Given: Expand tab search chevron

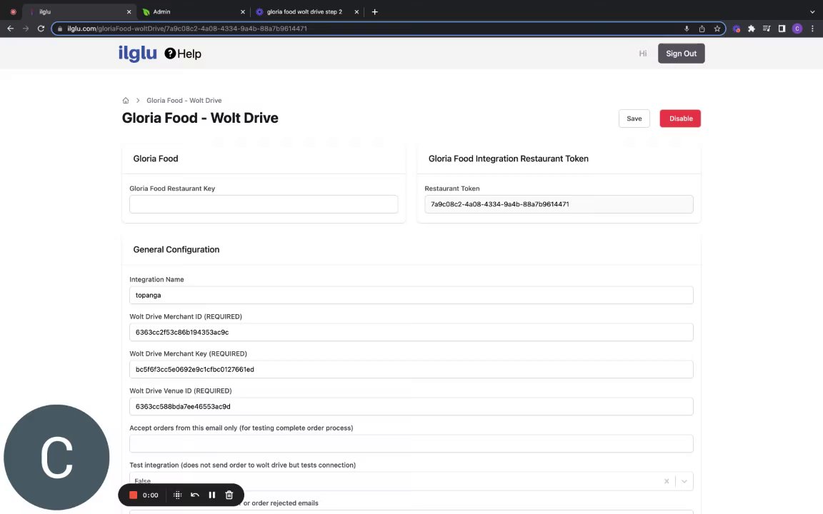Looking at the screenshot, I should tap(812, 11).
